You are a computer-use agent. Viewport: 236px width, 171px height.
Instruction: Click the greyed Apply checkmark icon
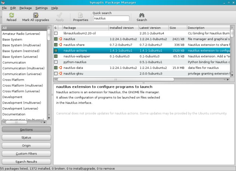click(x=60, y=15)
